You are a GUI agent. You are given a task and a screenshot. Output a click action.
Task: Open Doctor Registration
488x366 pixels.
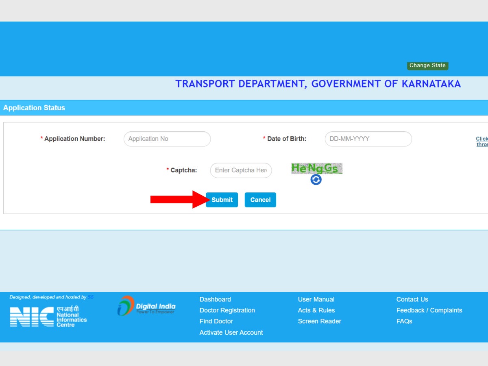[x=227, y=310]
